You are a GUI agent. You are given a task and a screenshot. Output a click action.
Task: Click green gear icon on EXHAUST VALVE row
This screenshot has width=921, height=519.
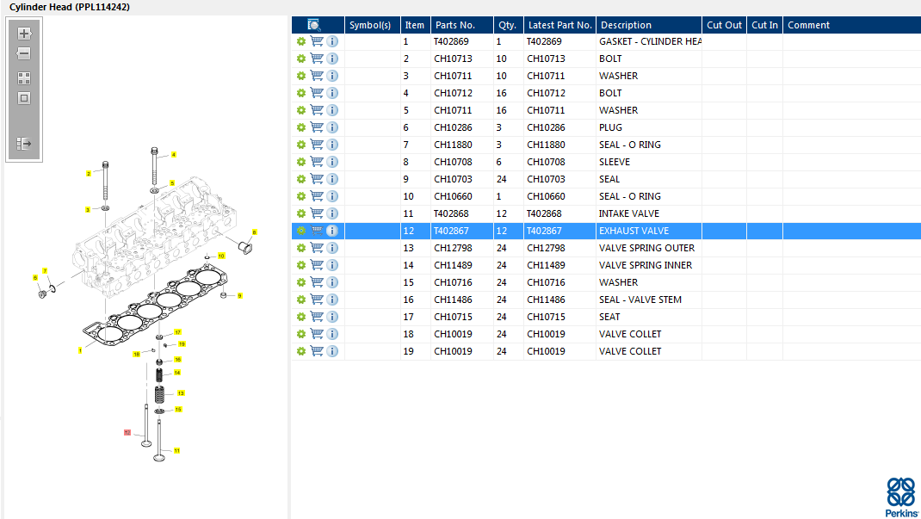301,231
